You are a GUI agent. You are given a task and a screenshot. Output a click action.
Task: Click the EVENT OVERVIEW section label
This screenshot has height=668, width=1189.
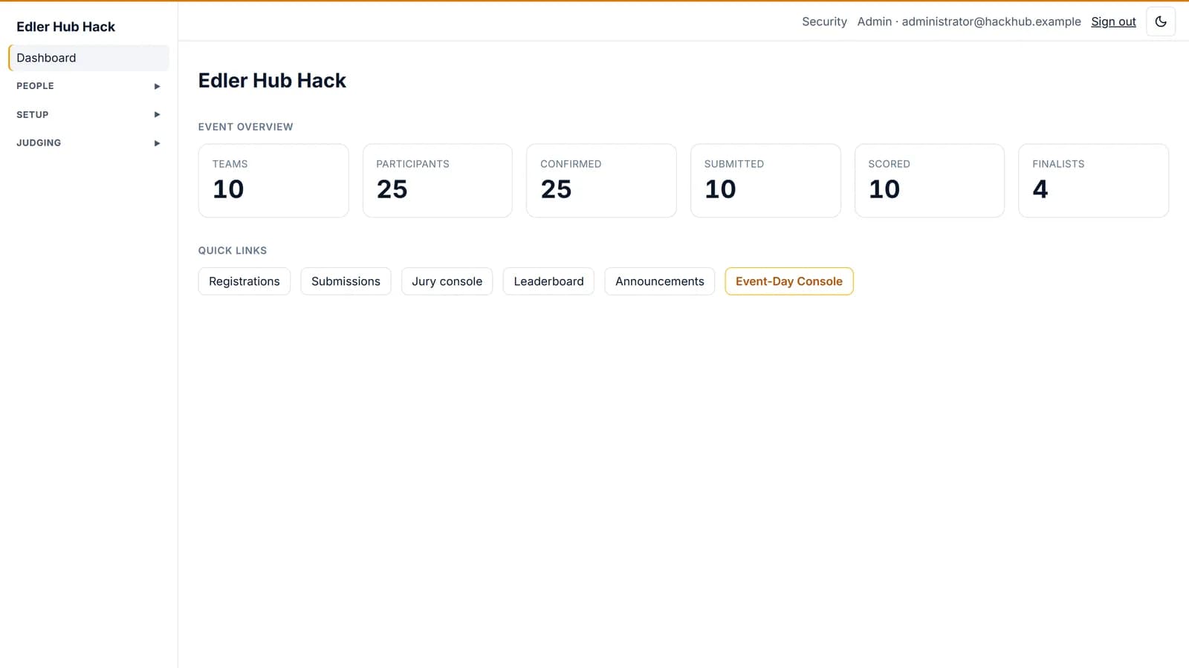pyautogui.click(x=245, y=127)
